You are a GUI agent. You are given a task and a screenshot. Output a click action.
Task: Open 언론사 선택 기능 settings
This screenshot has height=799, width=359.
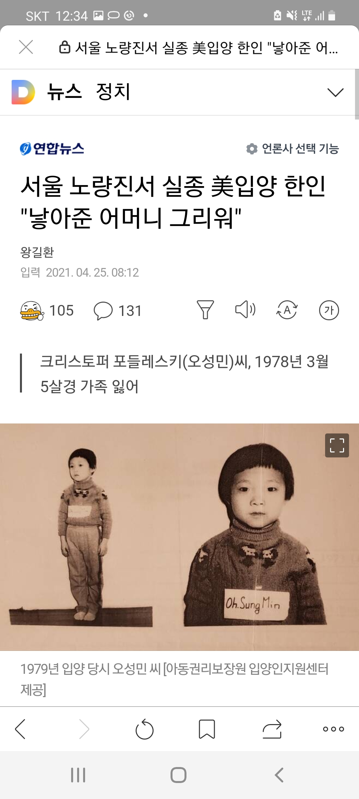(x=292, y=148)
